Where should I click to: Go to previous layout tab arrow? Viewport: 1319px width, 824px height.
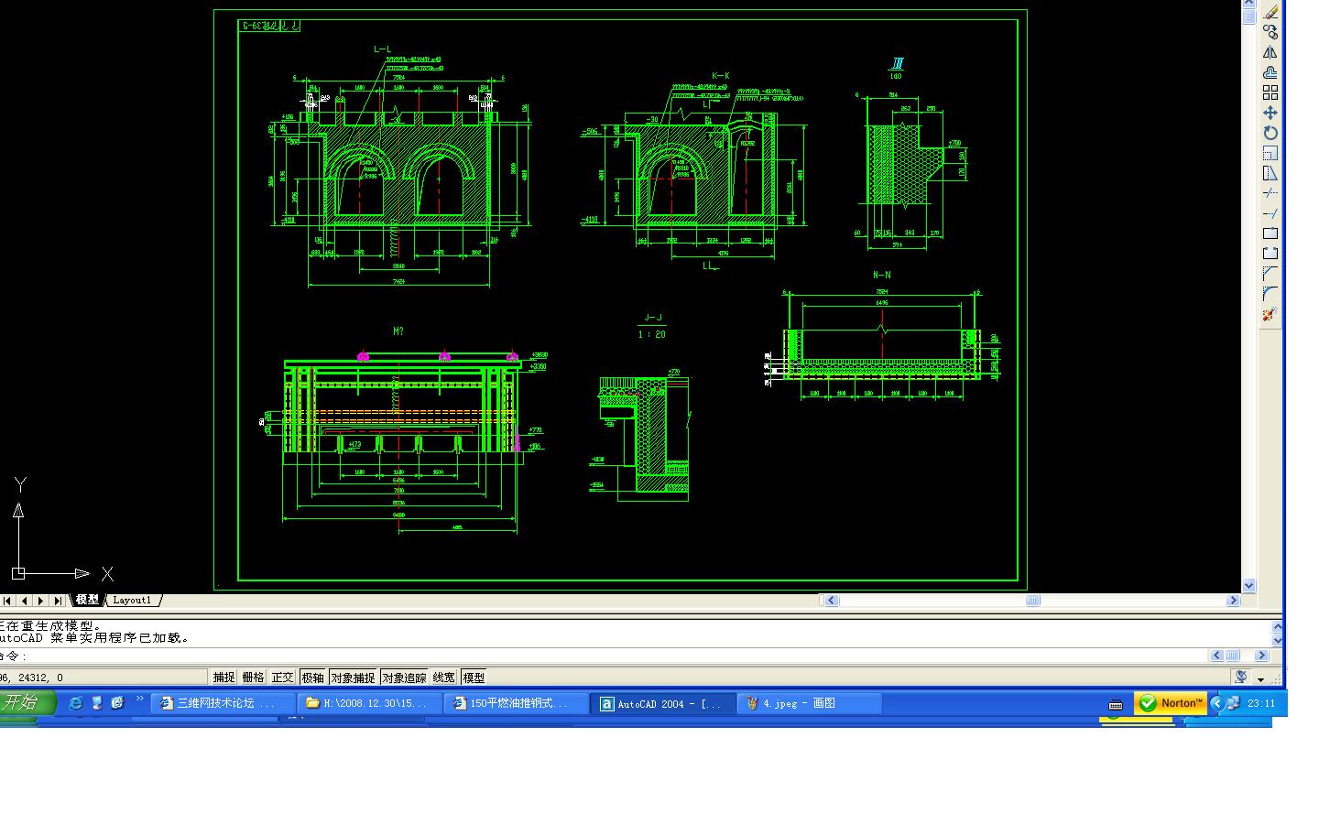[x=24, y=601]
